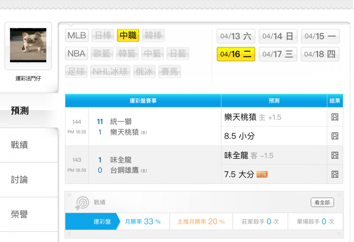Click game number 143

coord(77,160)
